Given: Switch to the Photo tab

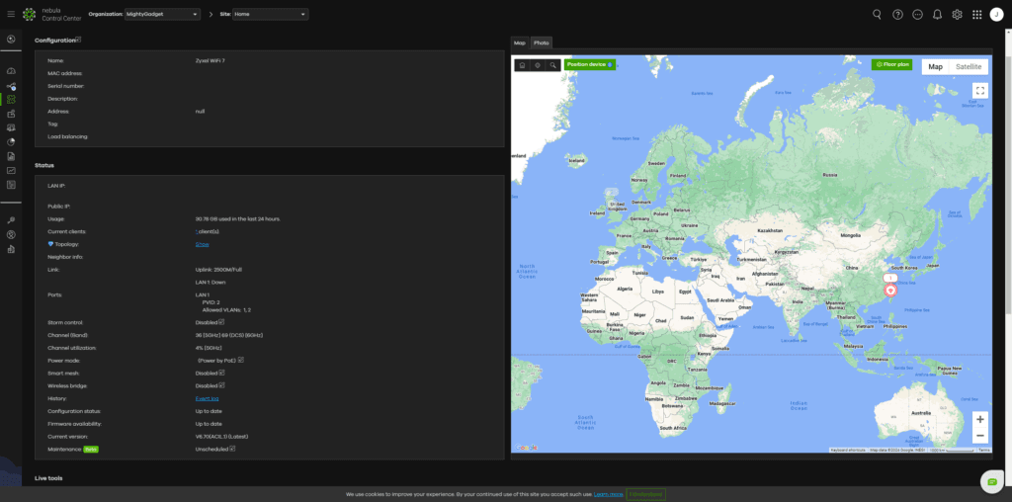Looking at the screenshot, I should pyautogui.click(x=541, y=42).
